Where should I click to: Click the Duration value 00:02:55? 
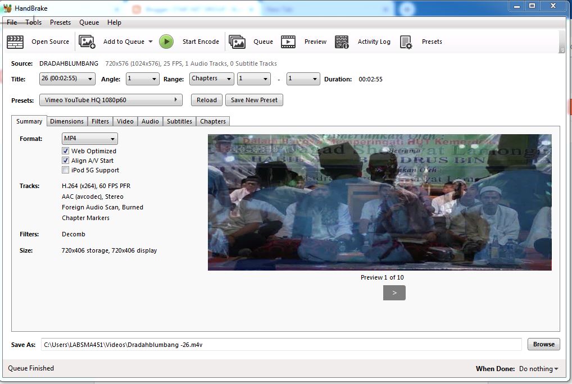pyautogui.click(x=370, y=79)
